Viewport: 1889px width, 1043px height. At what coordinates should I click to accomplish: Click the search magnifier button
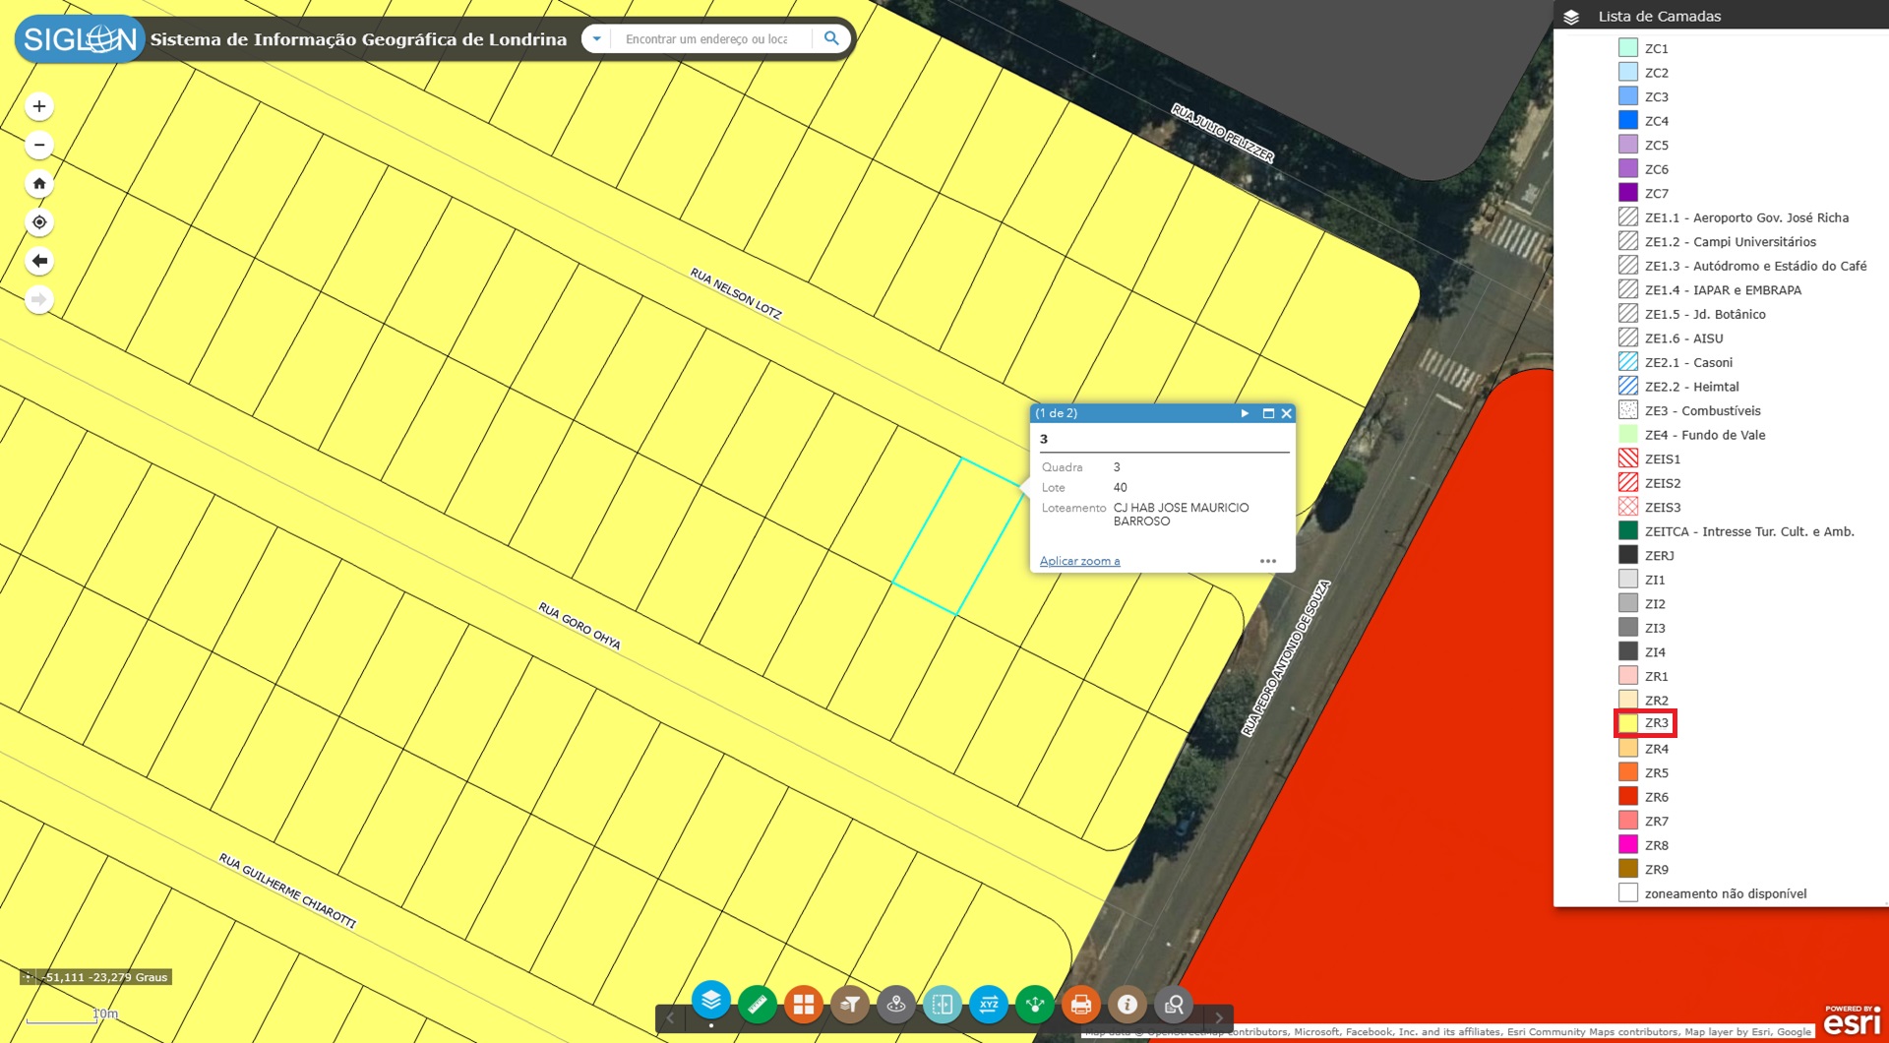(x=831, y=38)
